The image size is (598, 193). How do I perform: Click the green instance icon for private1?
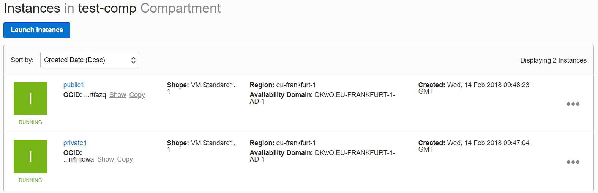tap(30, 157)
